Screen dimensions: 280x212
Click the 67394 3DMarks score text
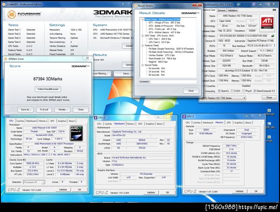(x=48, y=79)
